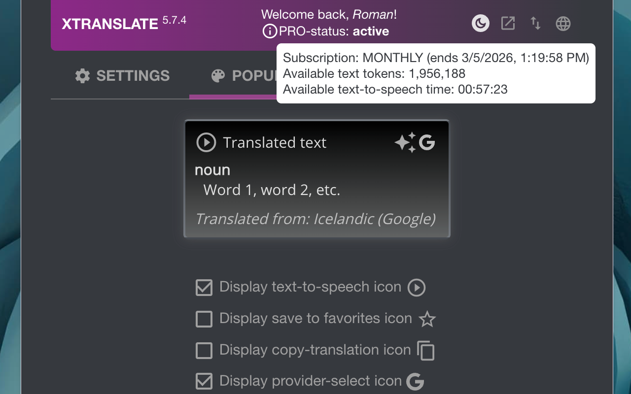Enable Display copy-translation icon

pyautogui.click(x=204, y=351)
